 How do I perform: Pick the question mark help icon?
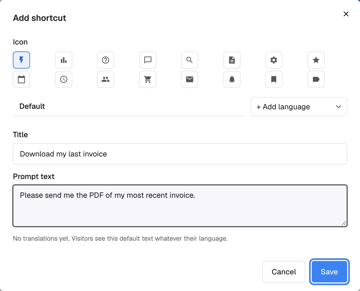coord(106,60)
